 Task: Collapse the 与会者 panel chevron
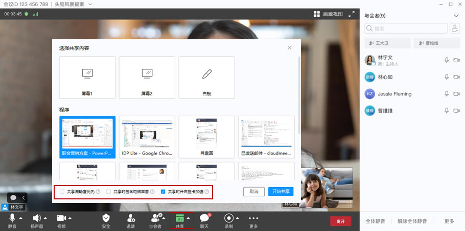(x=456, y=15)
